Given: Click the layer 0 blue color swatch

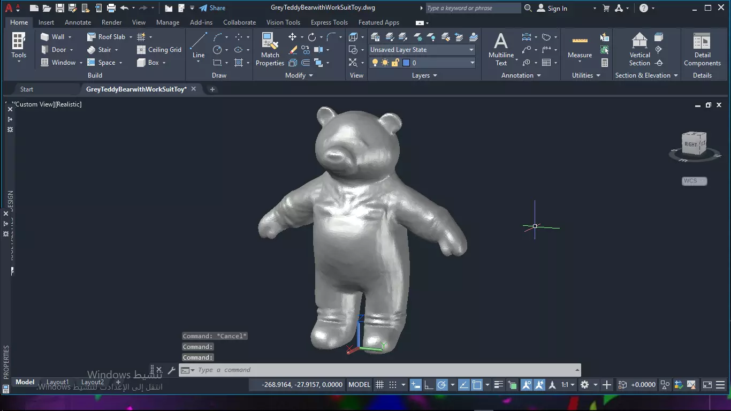Looking at the screenshot, I should point(406,63).
